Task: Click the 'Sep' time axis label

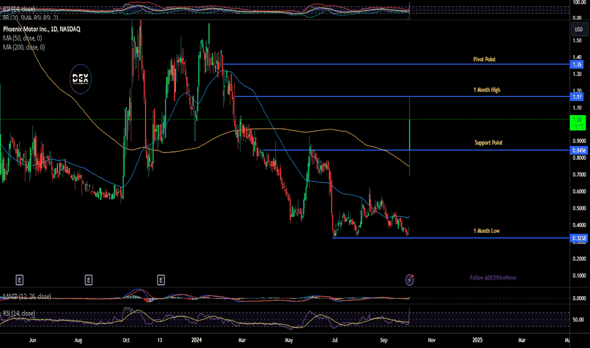Action: coord(384,340)
